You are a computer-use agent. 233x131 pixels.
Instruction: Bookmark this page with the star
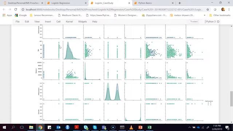click(x=208, y=9)
